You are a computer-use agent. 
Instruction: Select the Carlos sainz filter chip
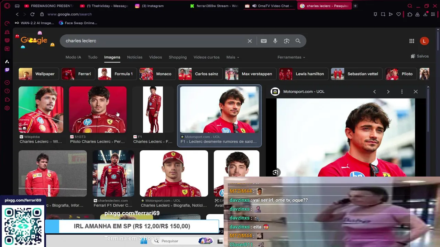(x=200, y=74)
